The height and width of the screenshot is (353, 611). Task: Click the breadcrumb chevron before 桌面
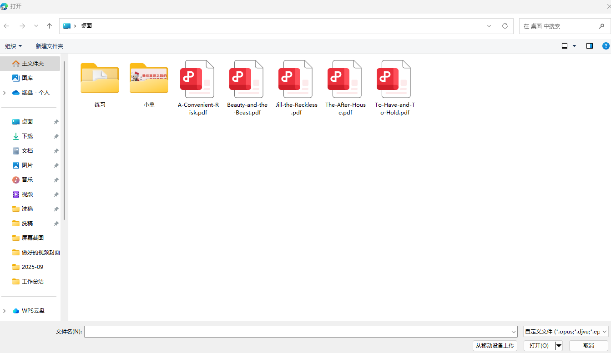coord(75,26)
